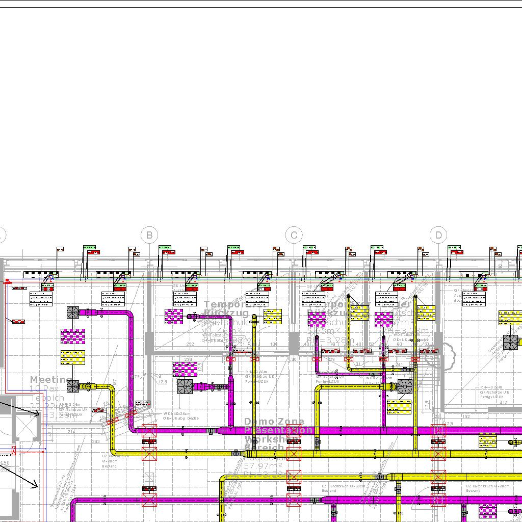The height and width of the screenshot is (522, 522).
Task: Click gray diffuser at far right edge
Action: point(511,342)
